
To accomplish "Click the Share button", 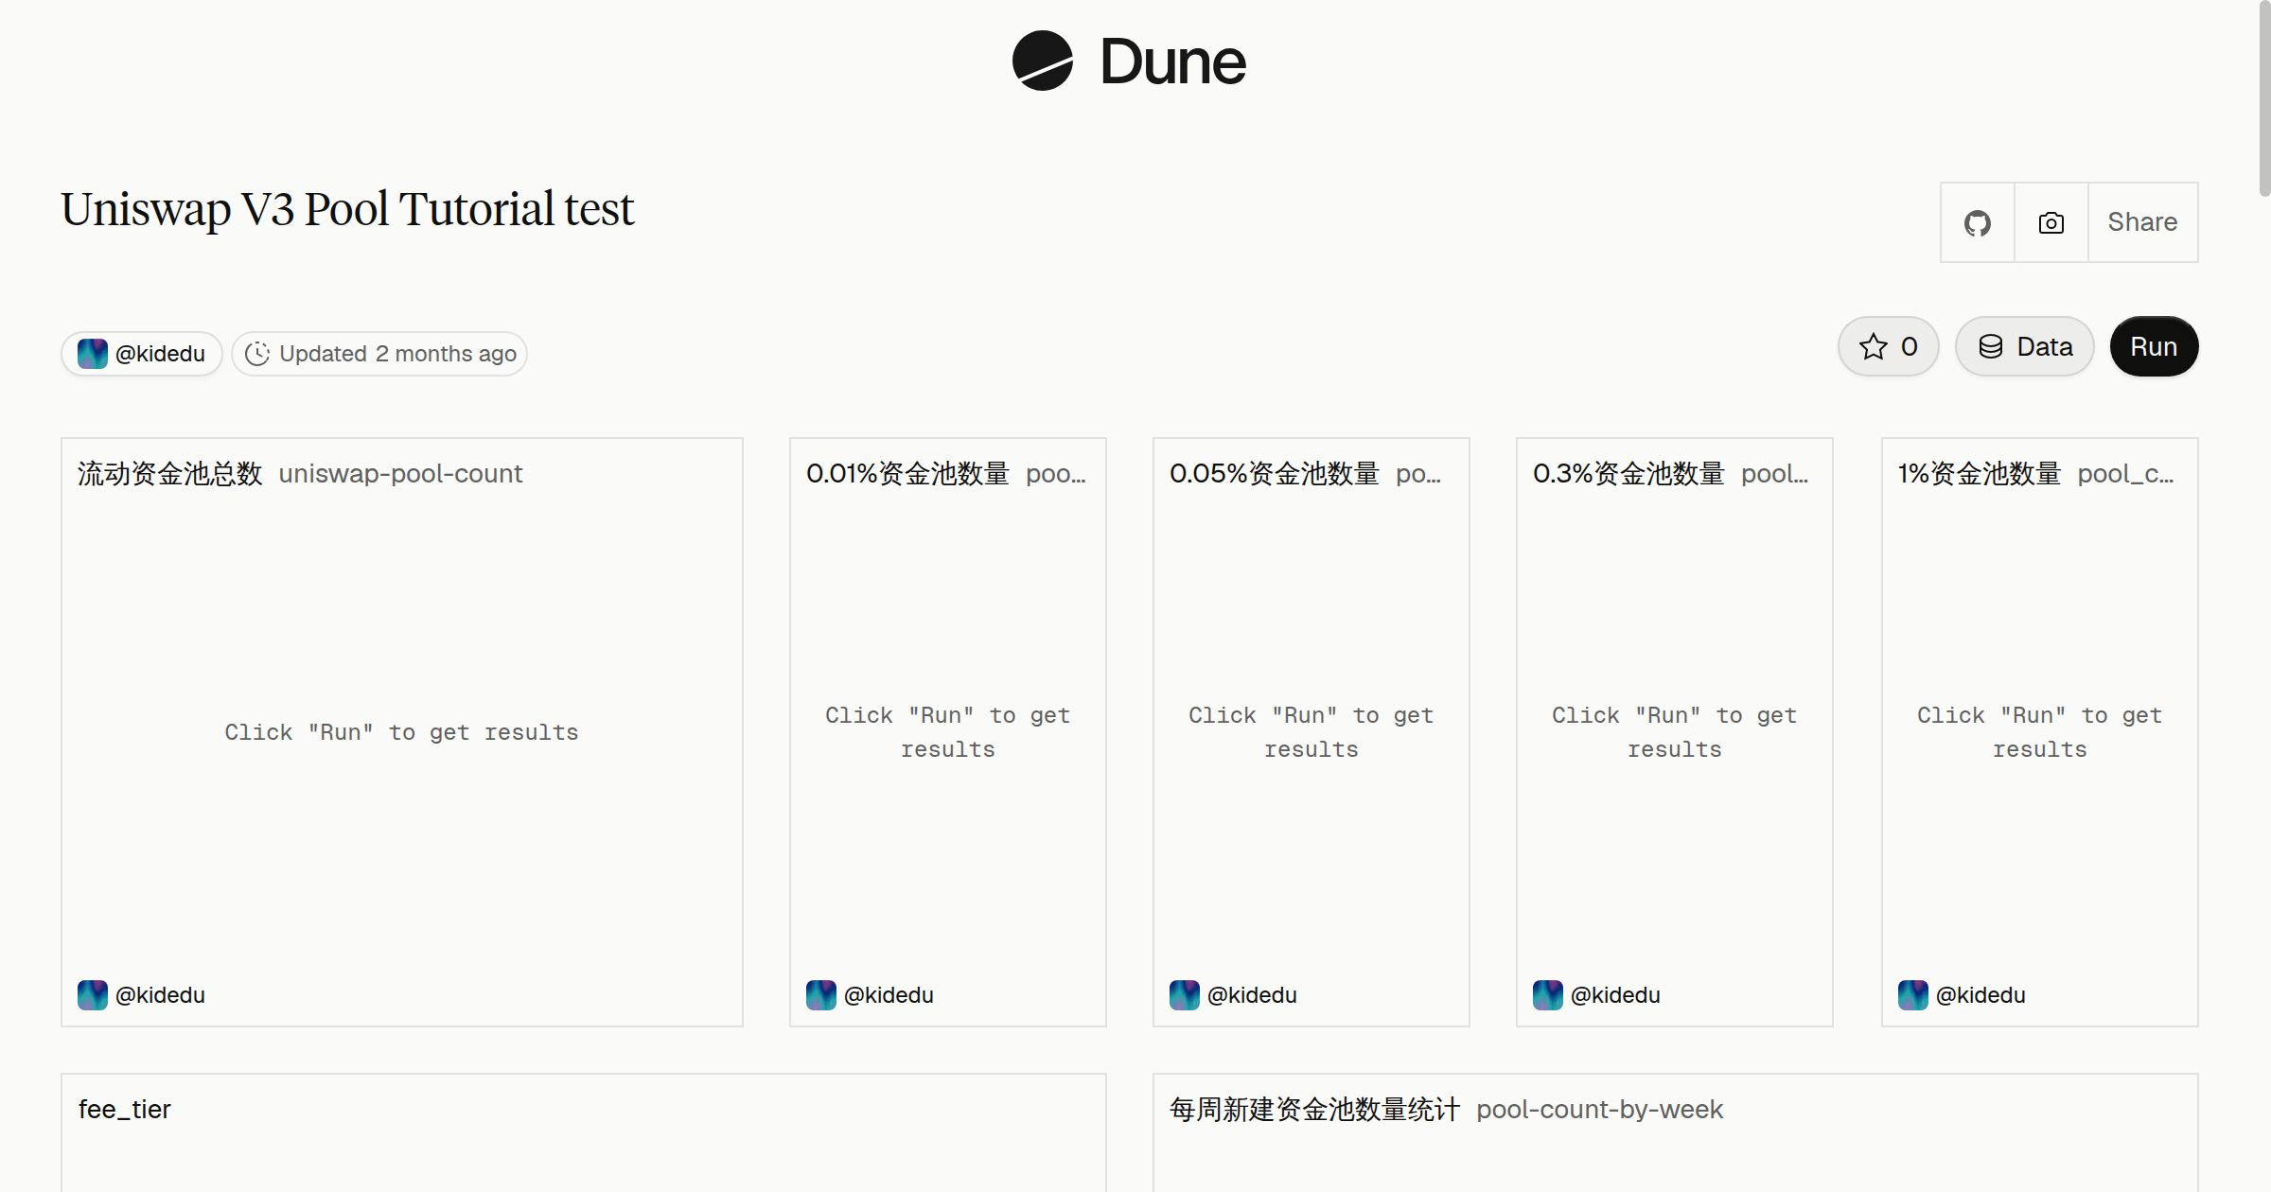I will (2142, 222).
